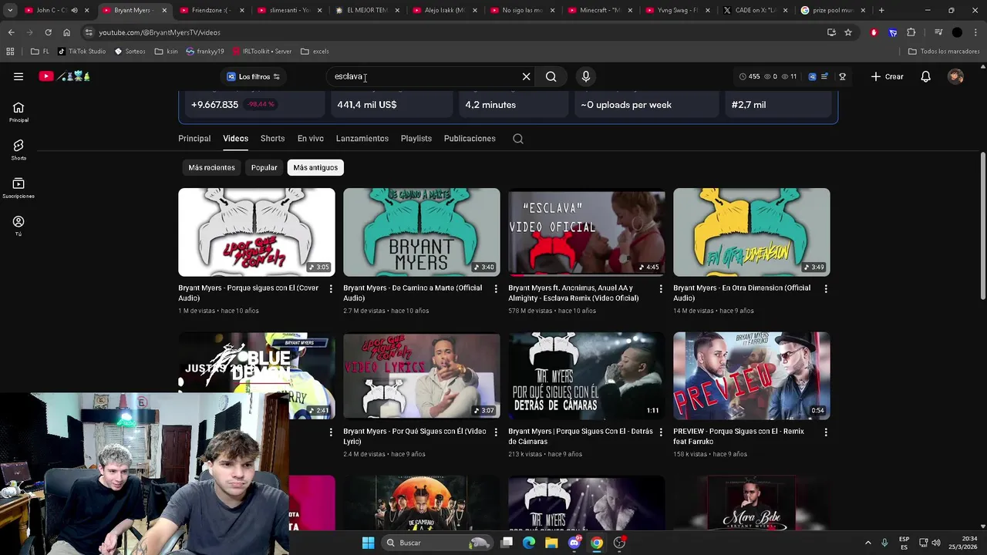Open Principal in the left sidebar
This screenshot has width=987, height=555.
point(19,112)
